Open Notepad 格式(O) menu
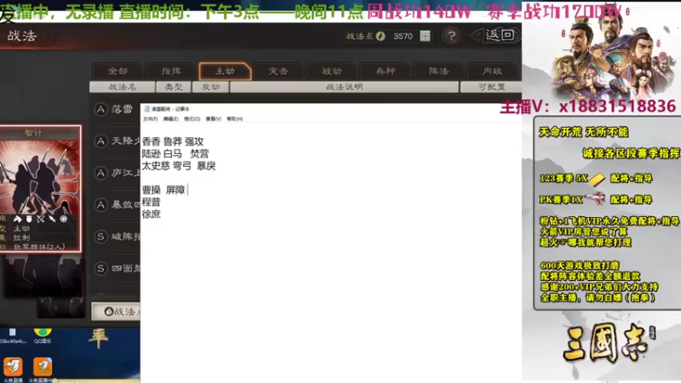 [x=192, y=119]
